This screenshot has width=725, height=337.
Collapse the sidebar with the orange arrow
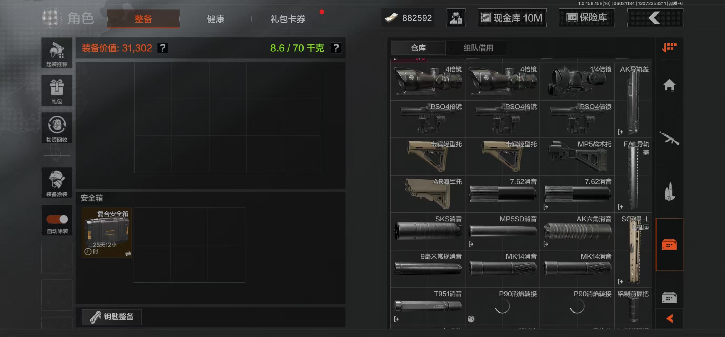click(669, 318)
